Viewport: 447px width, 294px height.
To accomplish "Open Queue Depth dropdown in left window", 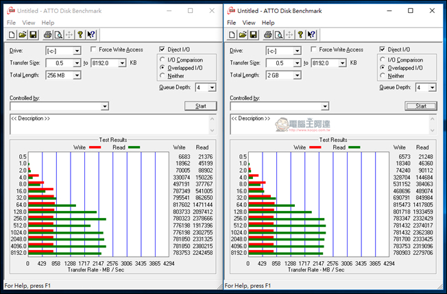I will [x=212, y=88].
